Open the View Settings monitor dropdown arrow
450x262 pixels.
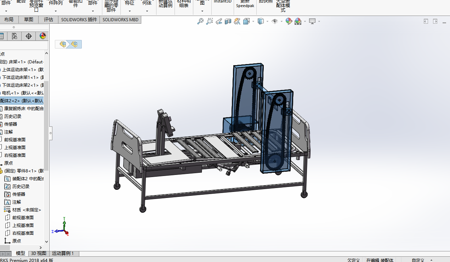tap(319, 22)
